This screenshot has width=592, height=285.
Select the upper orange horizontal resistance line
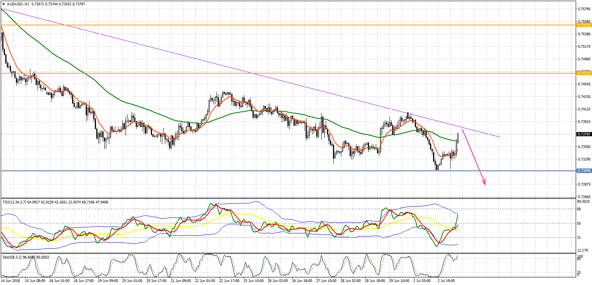coord(265,25)
